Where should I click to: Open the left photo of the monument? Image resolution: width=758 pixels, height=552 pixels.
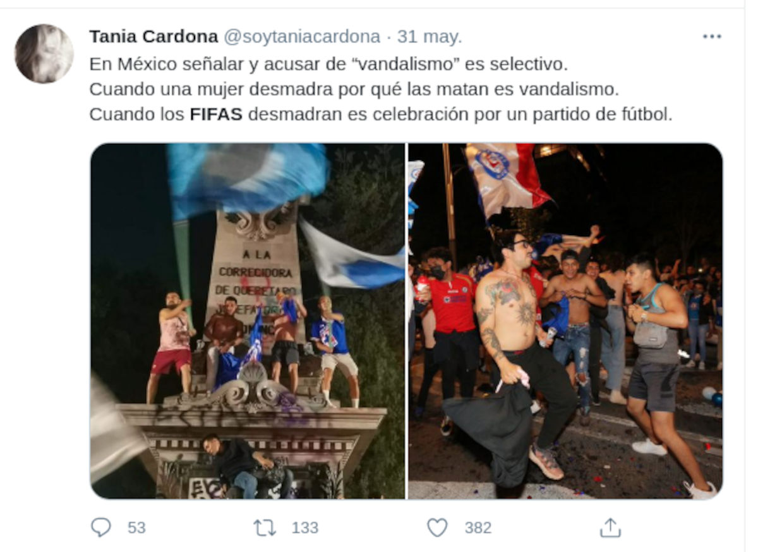248,321
